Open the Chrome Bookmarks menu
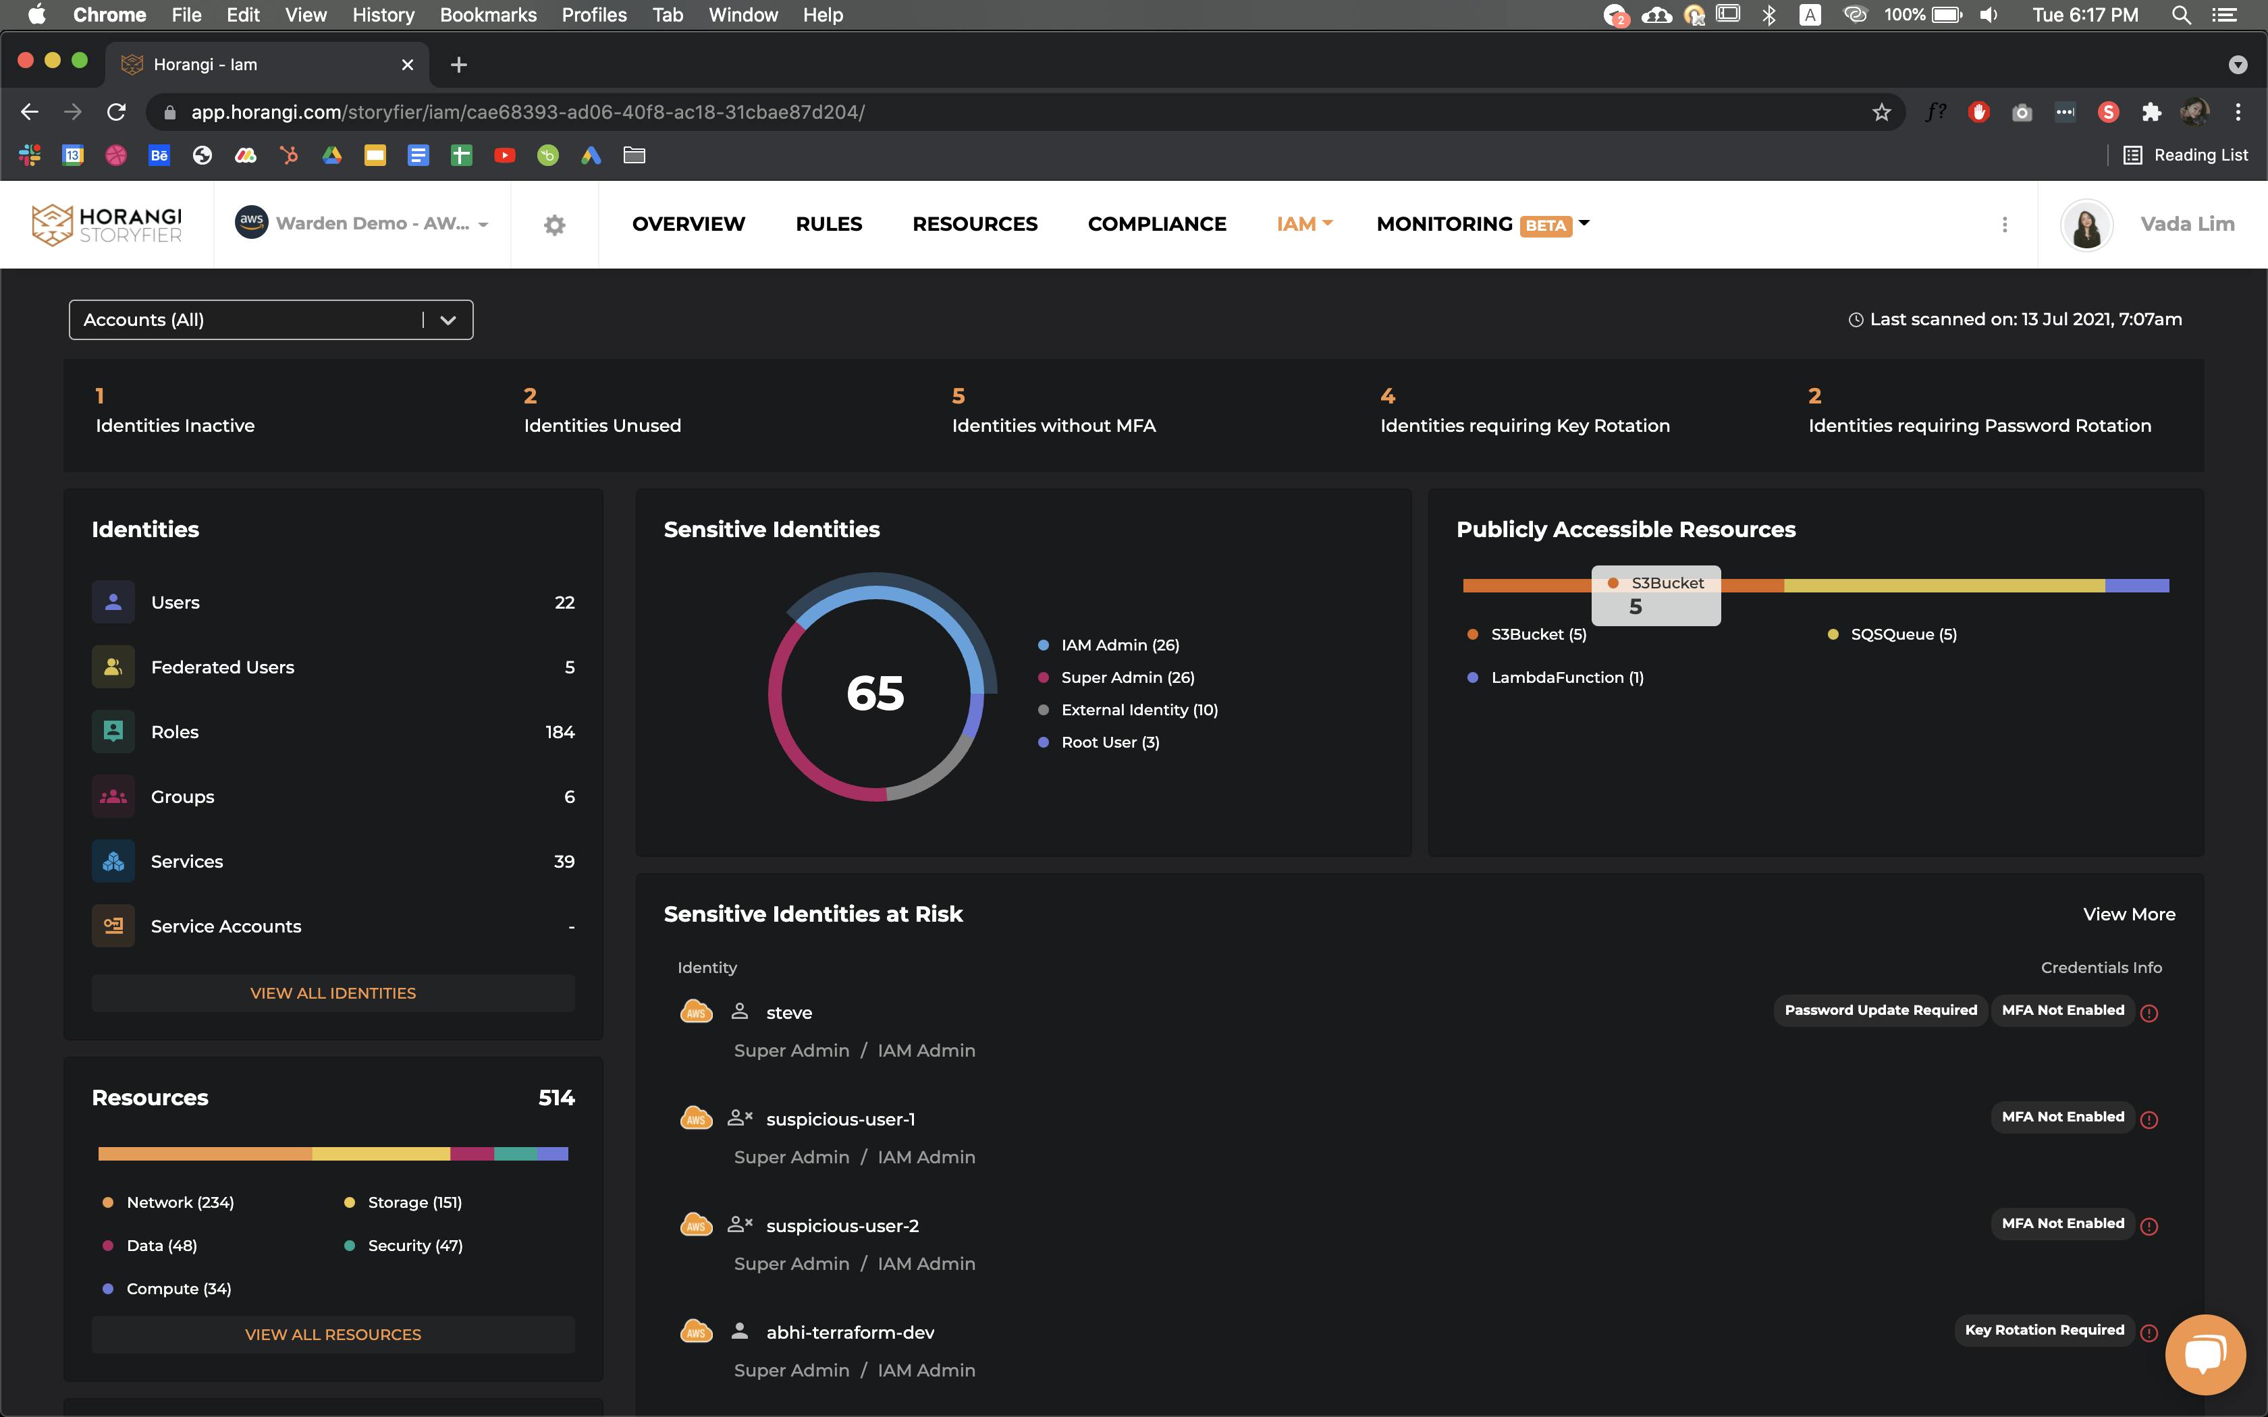Viewport: 2268px width, 1417px height. tap(488, 15)
